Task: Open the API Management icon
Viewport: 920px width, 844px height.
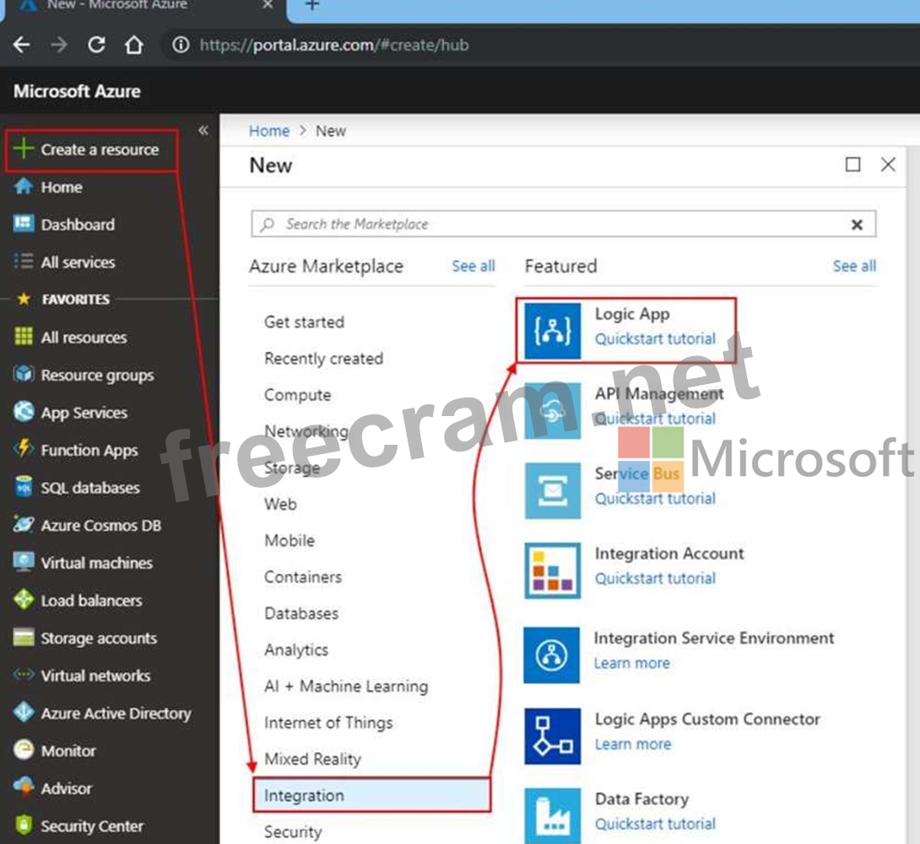Action: click(x=552, y=411)
